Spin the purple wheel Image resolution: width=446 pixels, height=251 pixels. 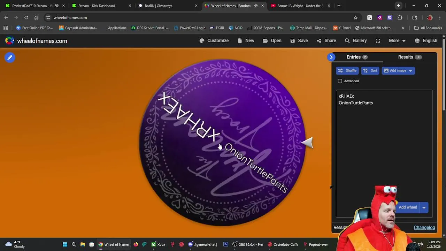tap(222, 143)
